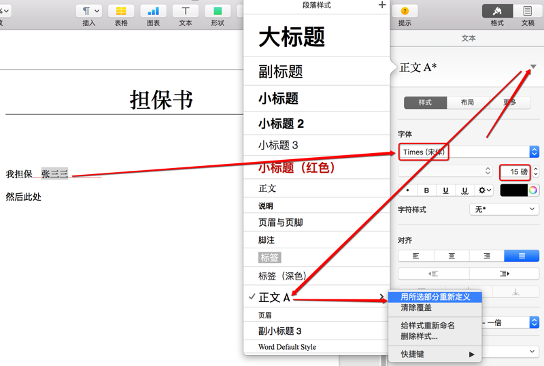This screenshot has width=544, height=366.
Task: Click the document title 担保书
Action: 161,99
